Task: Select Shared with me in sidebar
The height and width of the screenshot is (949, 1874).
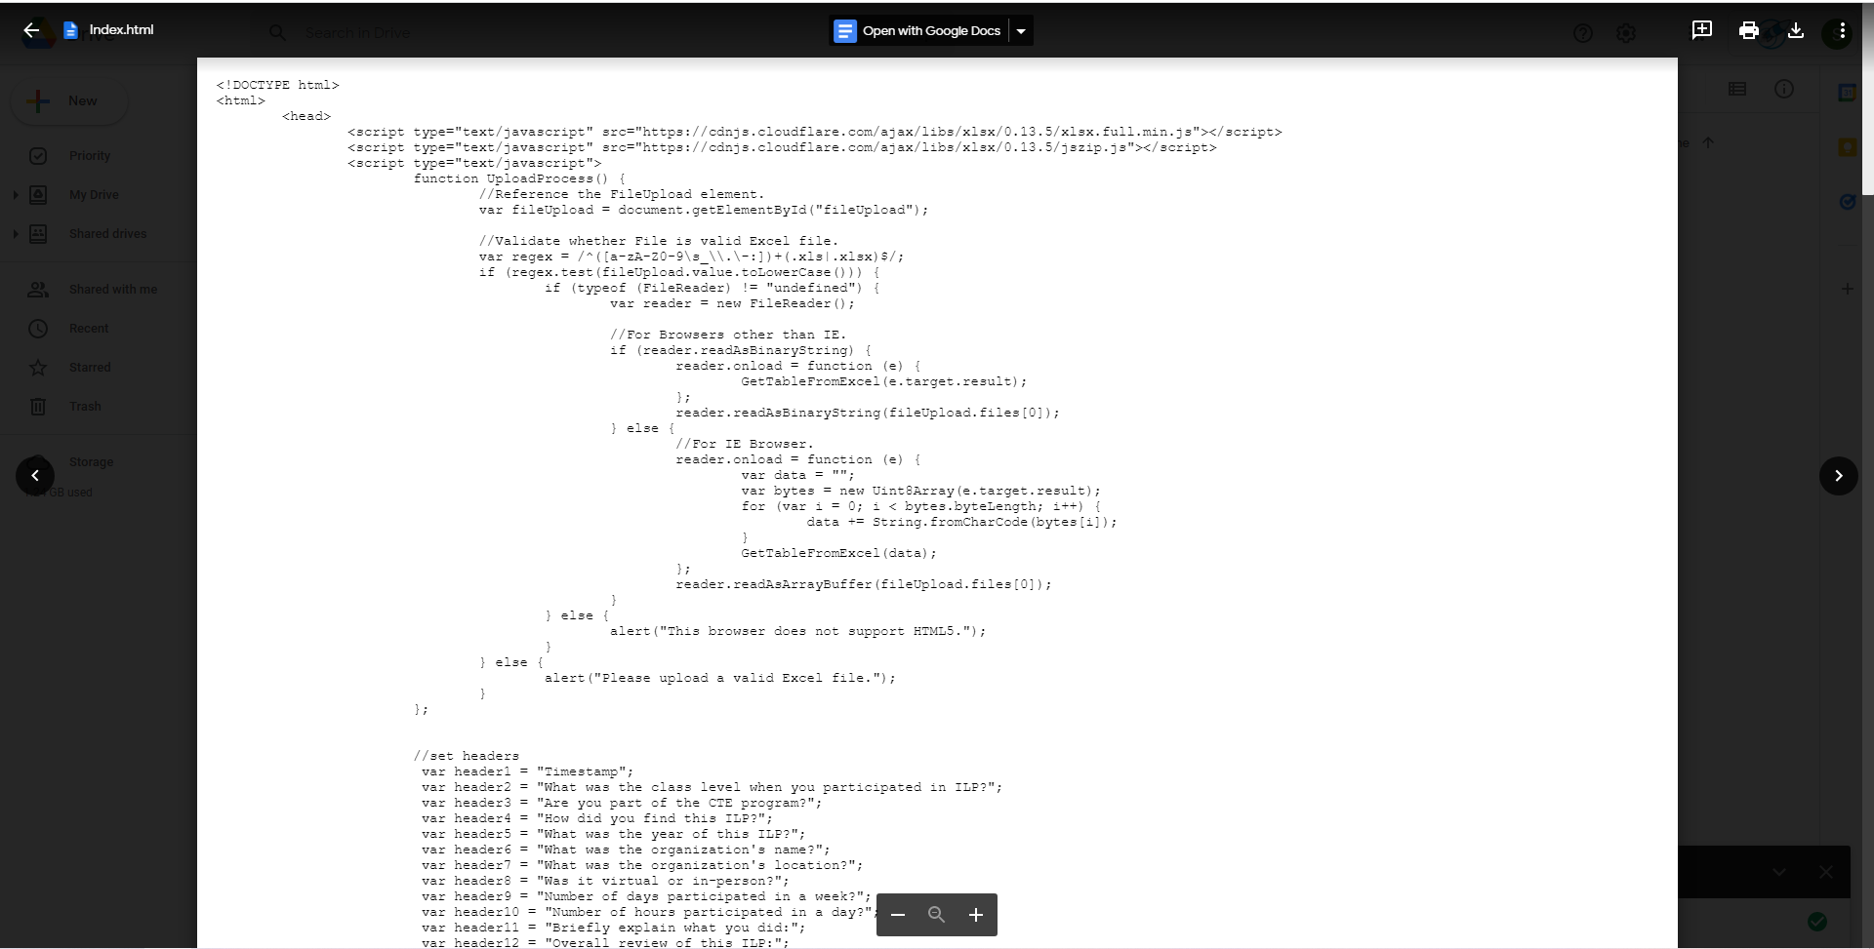Action: coord(112,290)
